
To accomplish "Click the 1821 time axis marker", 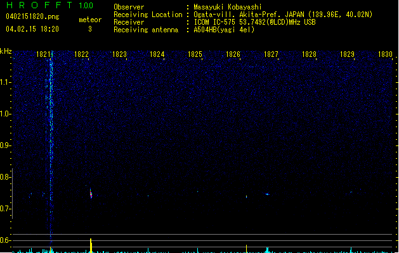I will coord(44,54).
